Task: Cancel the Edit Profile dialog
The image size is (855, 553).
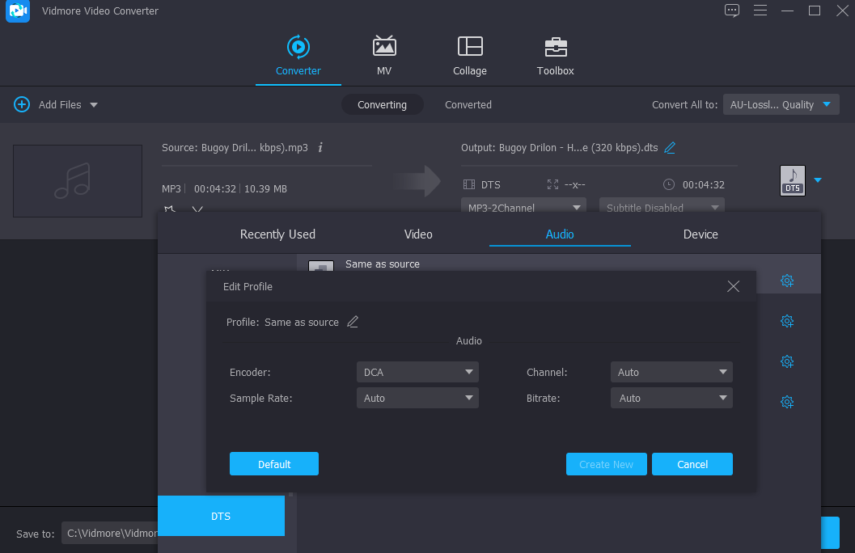Action: coord(692,464)
